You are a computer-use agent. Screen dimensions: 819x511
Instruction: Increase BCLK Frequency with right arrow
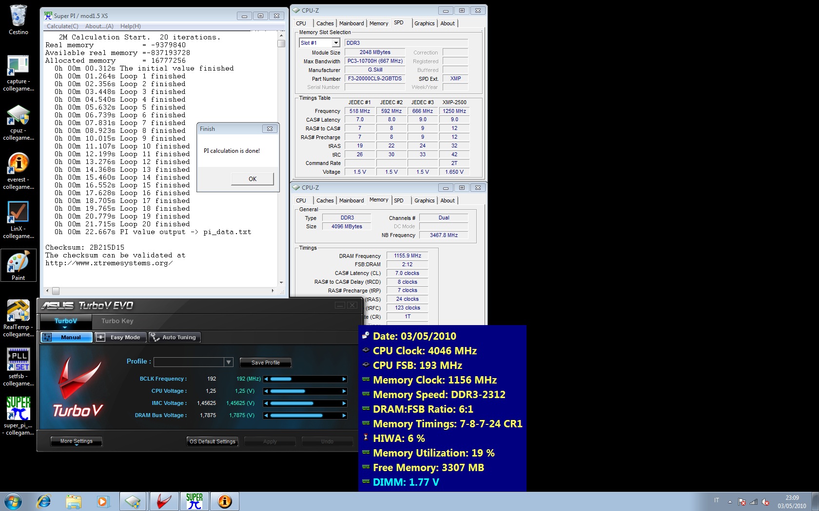344,379
